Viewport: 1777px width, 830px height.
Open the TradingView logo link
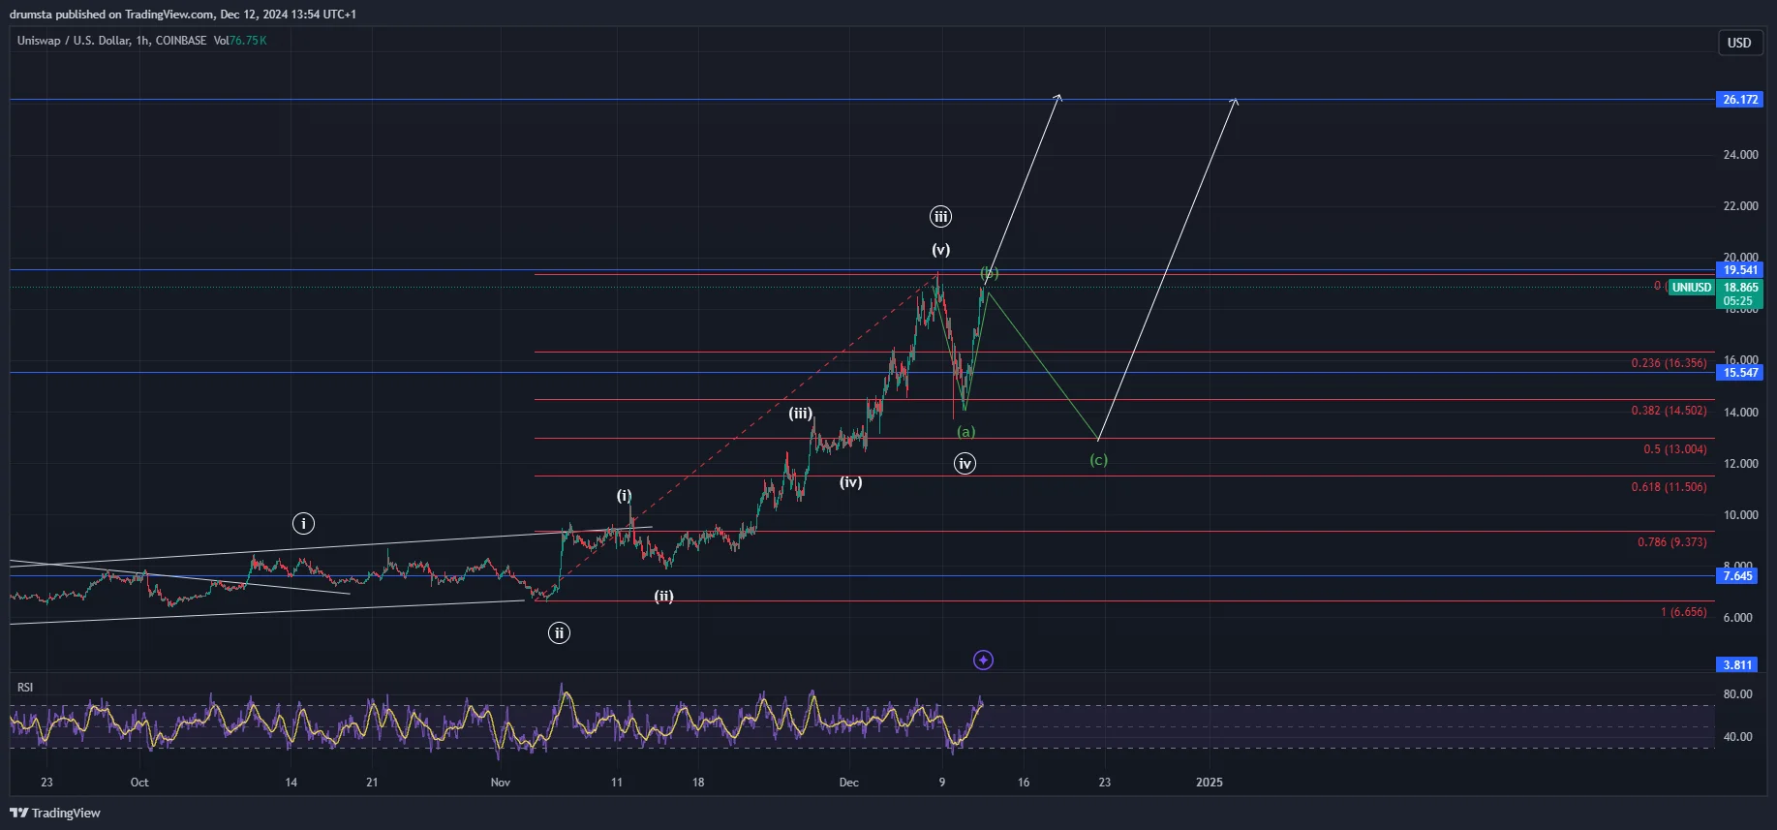pos(55,813)
